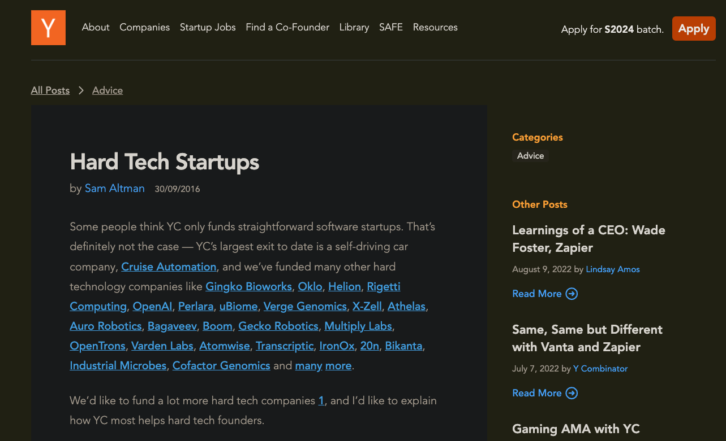Open the Rigetti Computing link

384,286
